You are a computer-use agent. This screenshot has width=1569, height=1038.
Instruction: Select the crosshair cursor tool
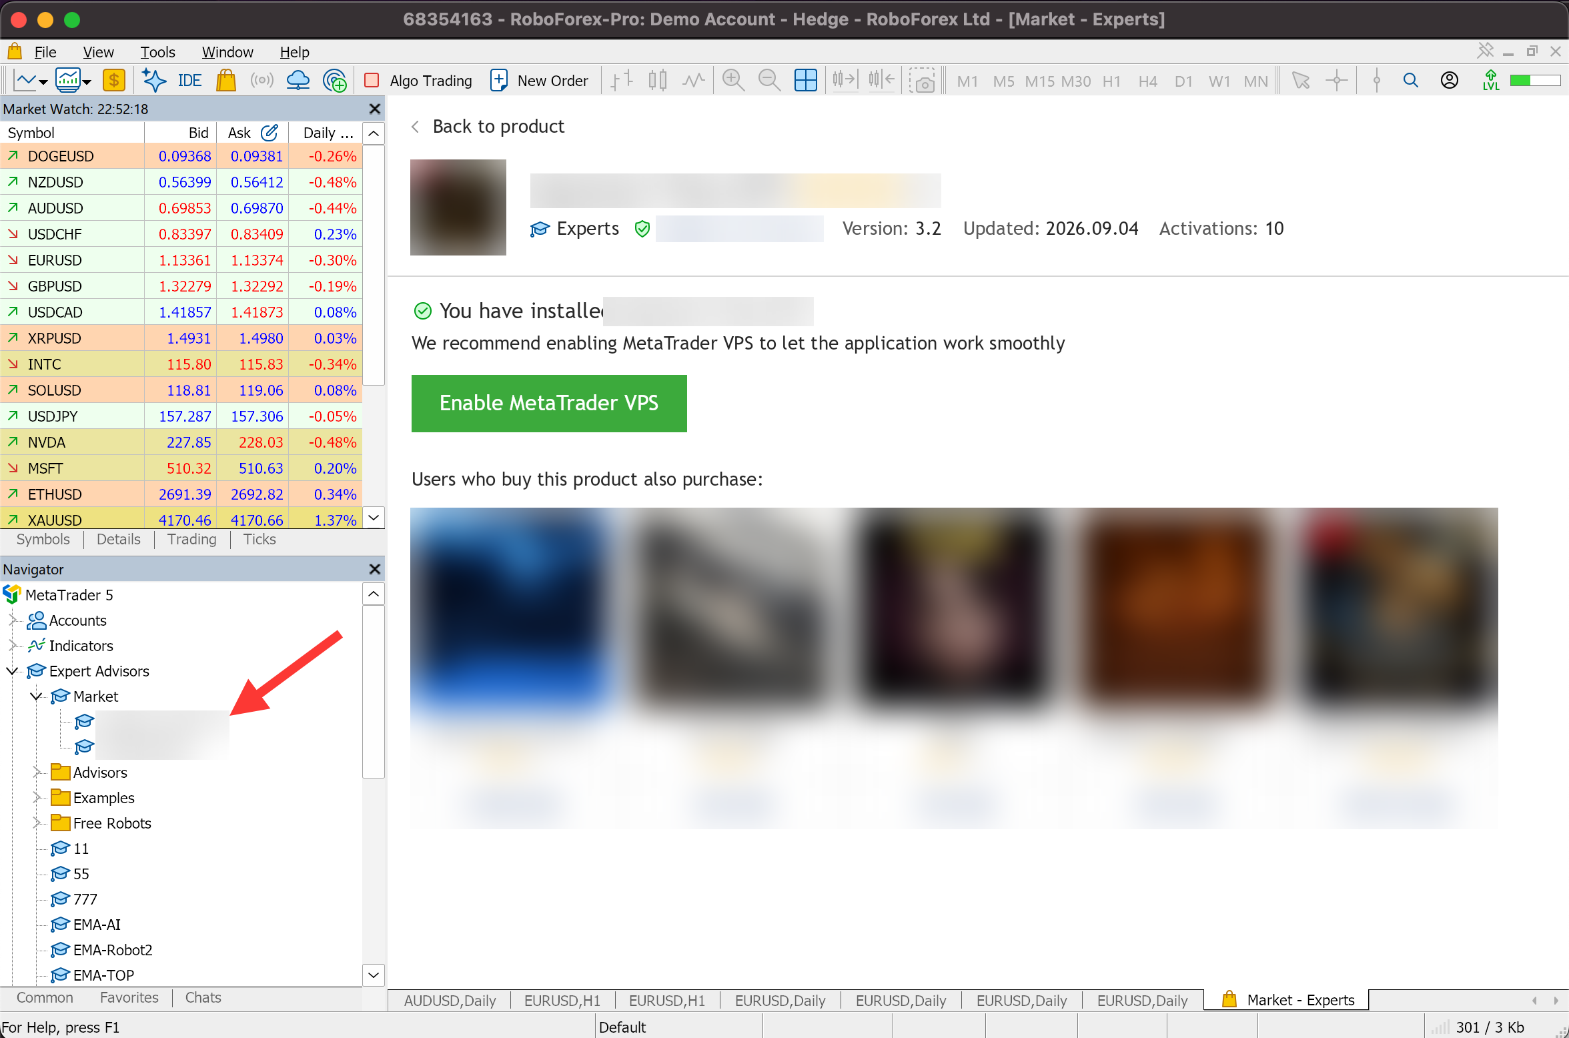[x=1336, y=81]
